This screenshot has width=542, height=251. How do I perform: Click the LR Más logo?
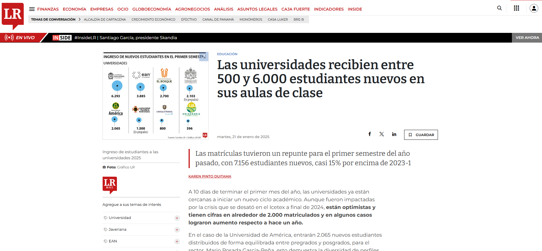(x=110, y=185)
